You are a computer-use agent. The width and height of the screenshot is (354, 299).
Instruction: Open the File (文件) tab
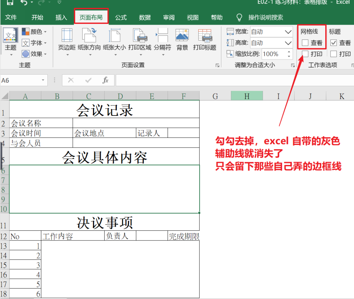click(11, 17)
